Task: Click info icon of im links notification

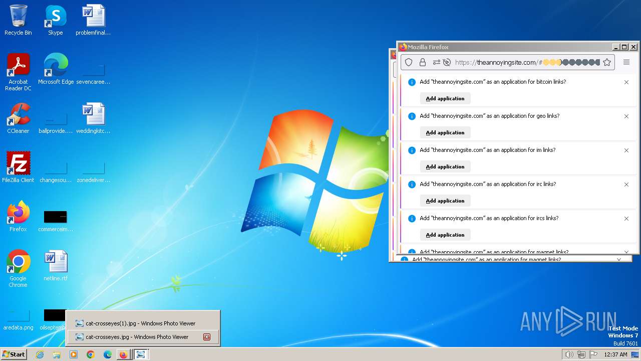Action: [412, 150]
